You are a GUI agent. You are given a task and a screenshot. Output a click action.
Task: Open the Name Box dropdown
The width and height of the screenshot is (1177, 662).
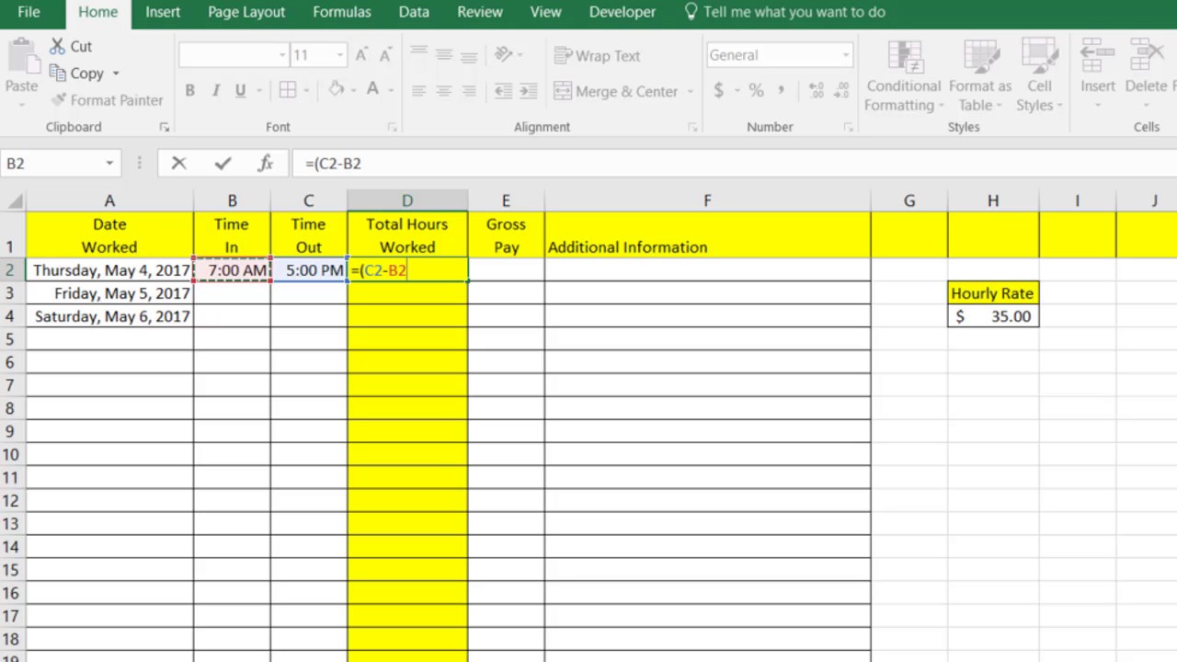(109, 163)
